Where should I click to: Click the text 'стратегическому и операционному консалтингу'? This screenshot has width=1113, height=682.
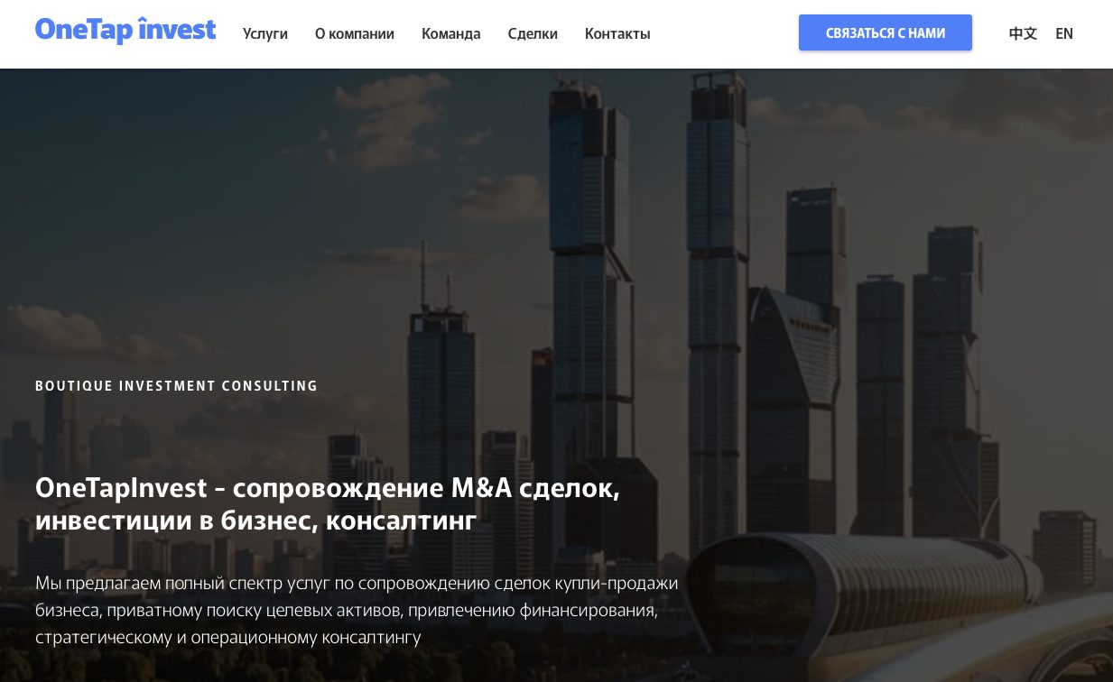pos(228,638)
